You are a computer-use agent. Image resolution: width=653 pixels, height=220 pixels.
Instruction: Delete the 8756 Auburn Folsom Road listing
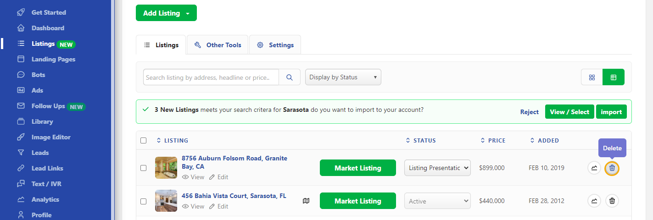pyautogui.click(x=612, y=168)
